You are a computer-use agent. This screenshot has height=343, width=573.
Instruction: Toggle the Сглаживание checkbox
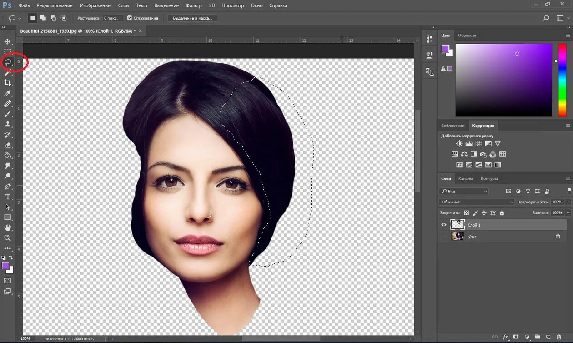(130, 18)
